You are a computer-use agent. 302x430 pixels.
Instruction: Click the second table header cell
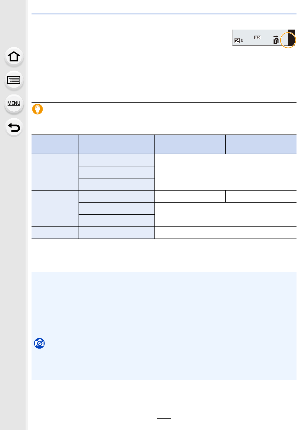click(117, 144)
